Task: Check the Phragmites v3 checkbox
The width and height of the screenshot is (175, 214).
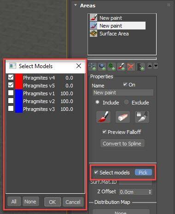Action: (x=11, y=109)
